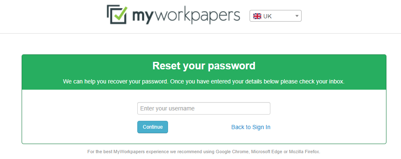
Task: Click the browser recommendation footer text
Action: point(203,152)
